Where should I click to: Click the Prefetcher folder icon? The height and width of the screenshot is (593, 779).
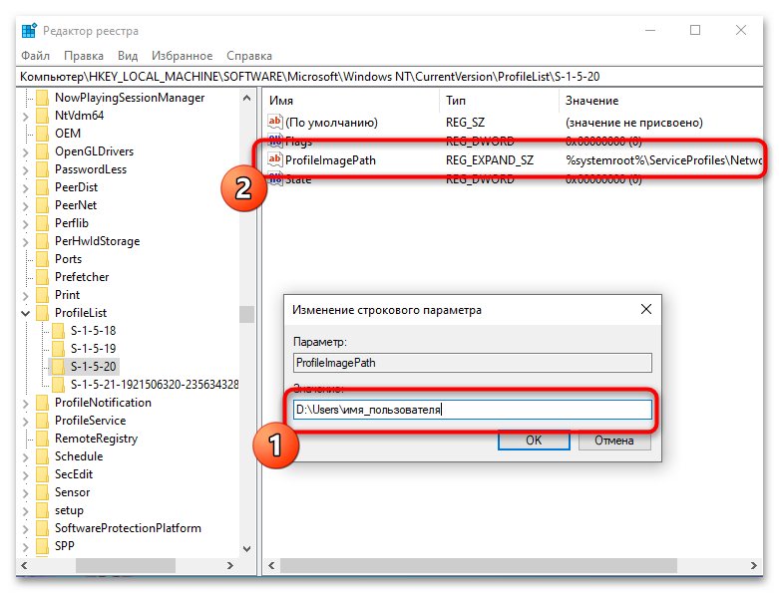click(x=43, y=276)
